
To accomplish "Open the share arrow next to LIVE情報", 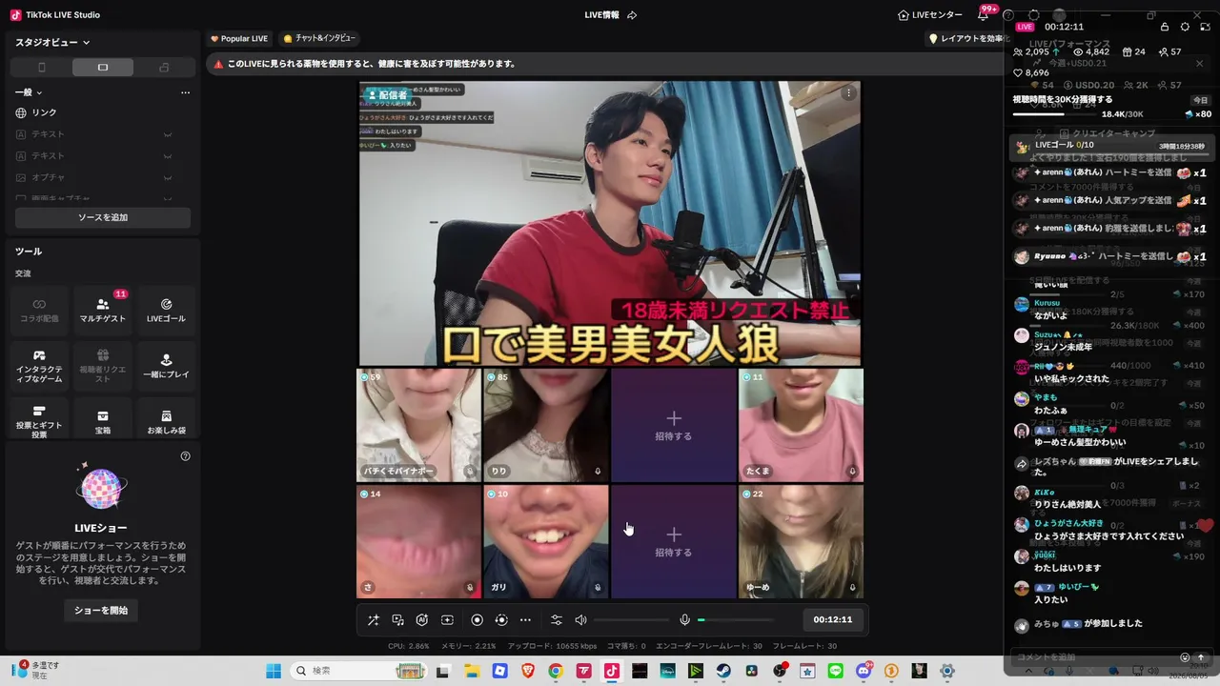I will pos(632,15).
